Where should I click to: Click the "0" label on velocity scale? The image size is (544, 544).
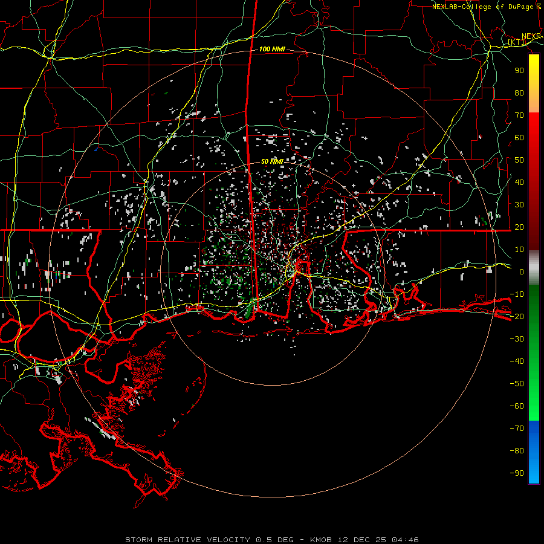[x=522, y=272]
